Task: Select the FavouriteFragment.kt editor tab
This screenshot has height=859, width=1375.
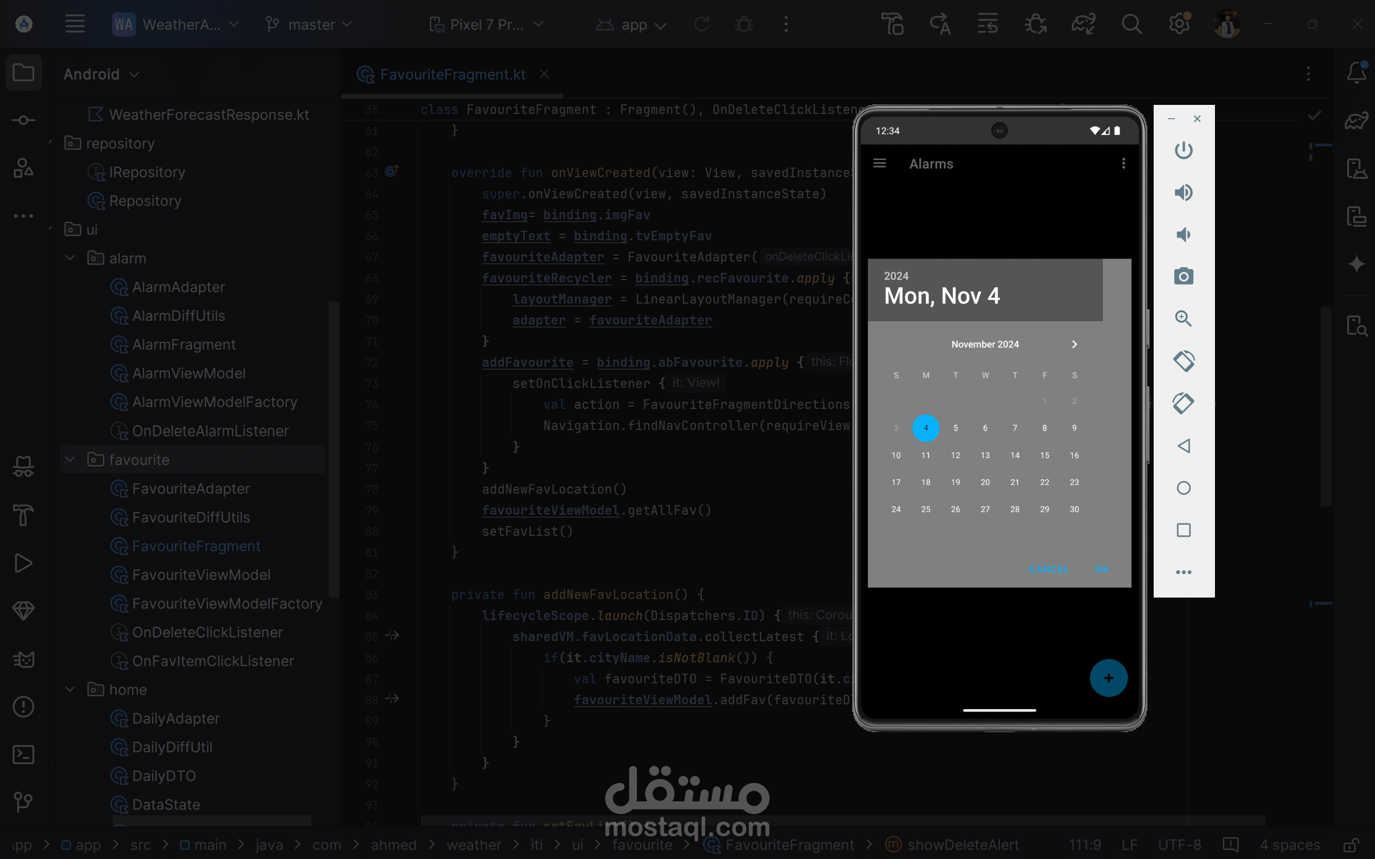Action: click(452, 74)
